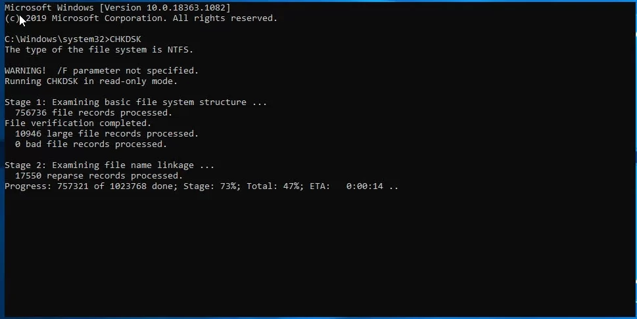Screen dimensions: 637x319
Task: Click the Progress 757321 of 1023768 text
Action: pos(91,186)
